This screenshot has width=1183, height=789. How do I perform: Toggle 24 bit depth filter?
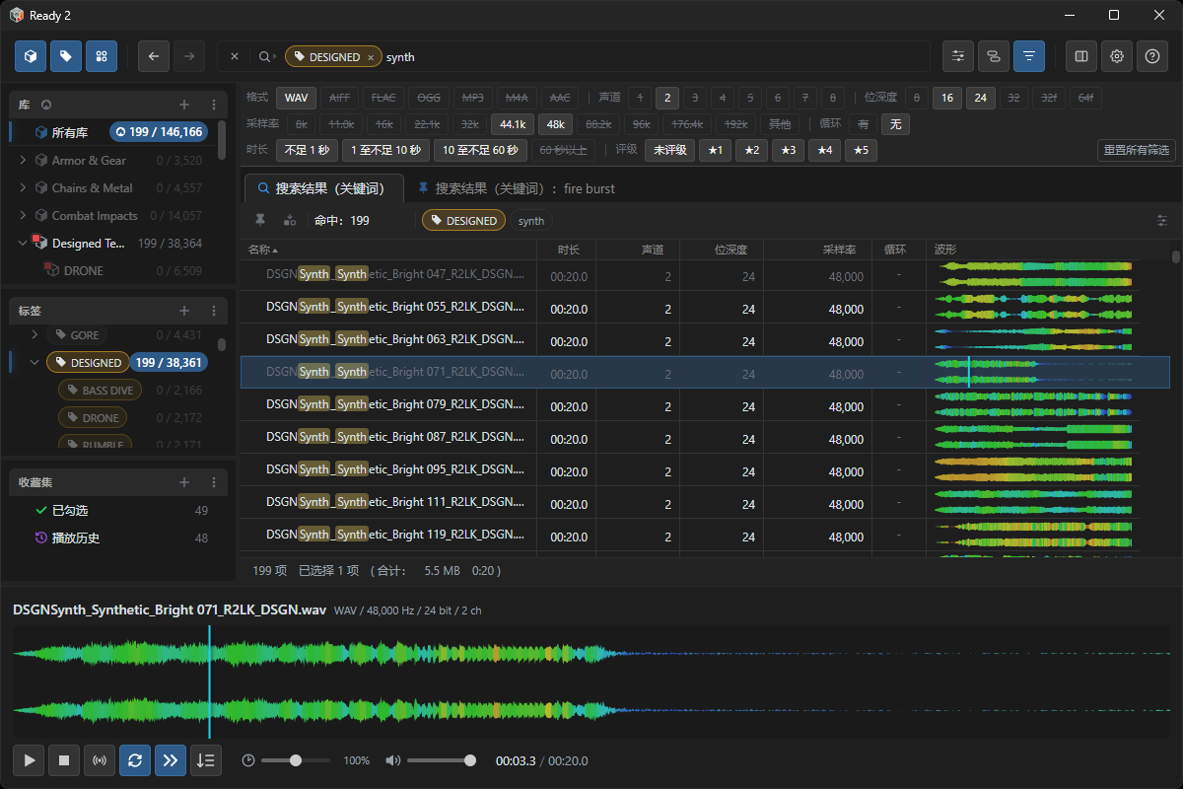pos(981,98)
